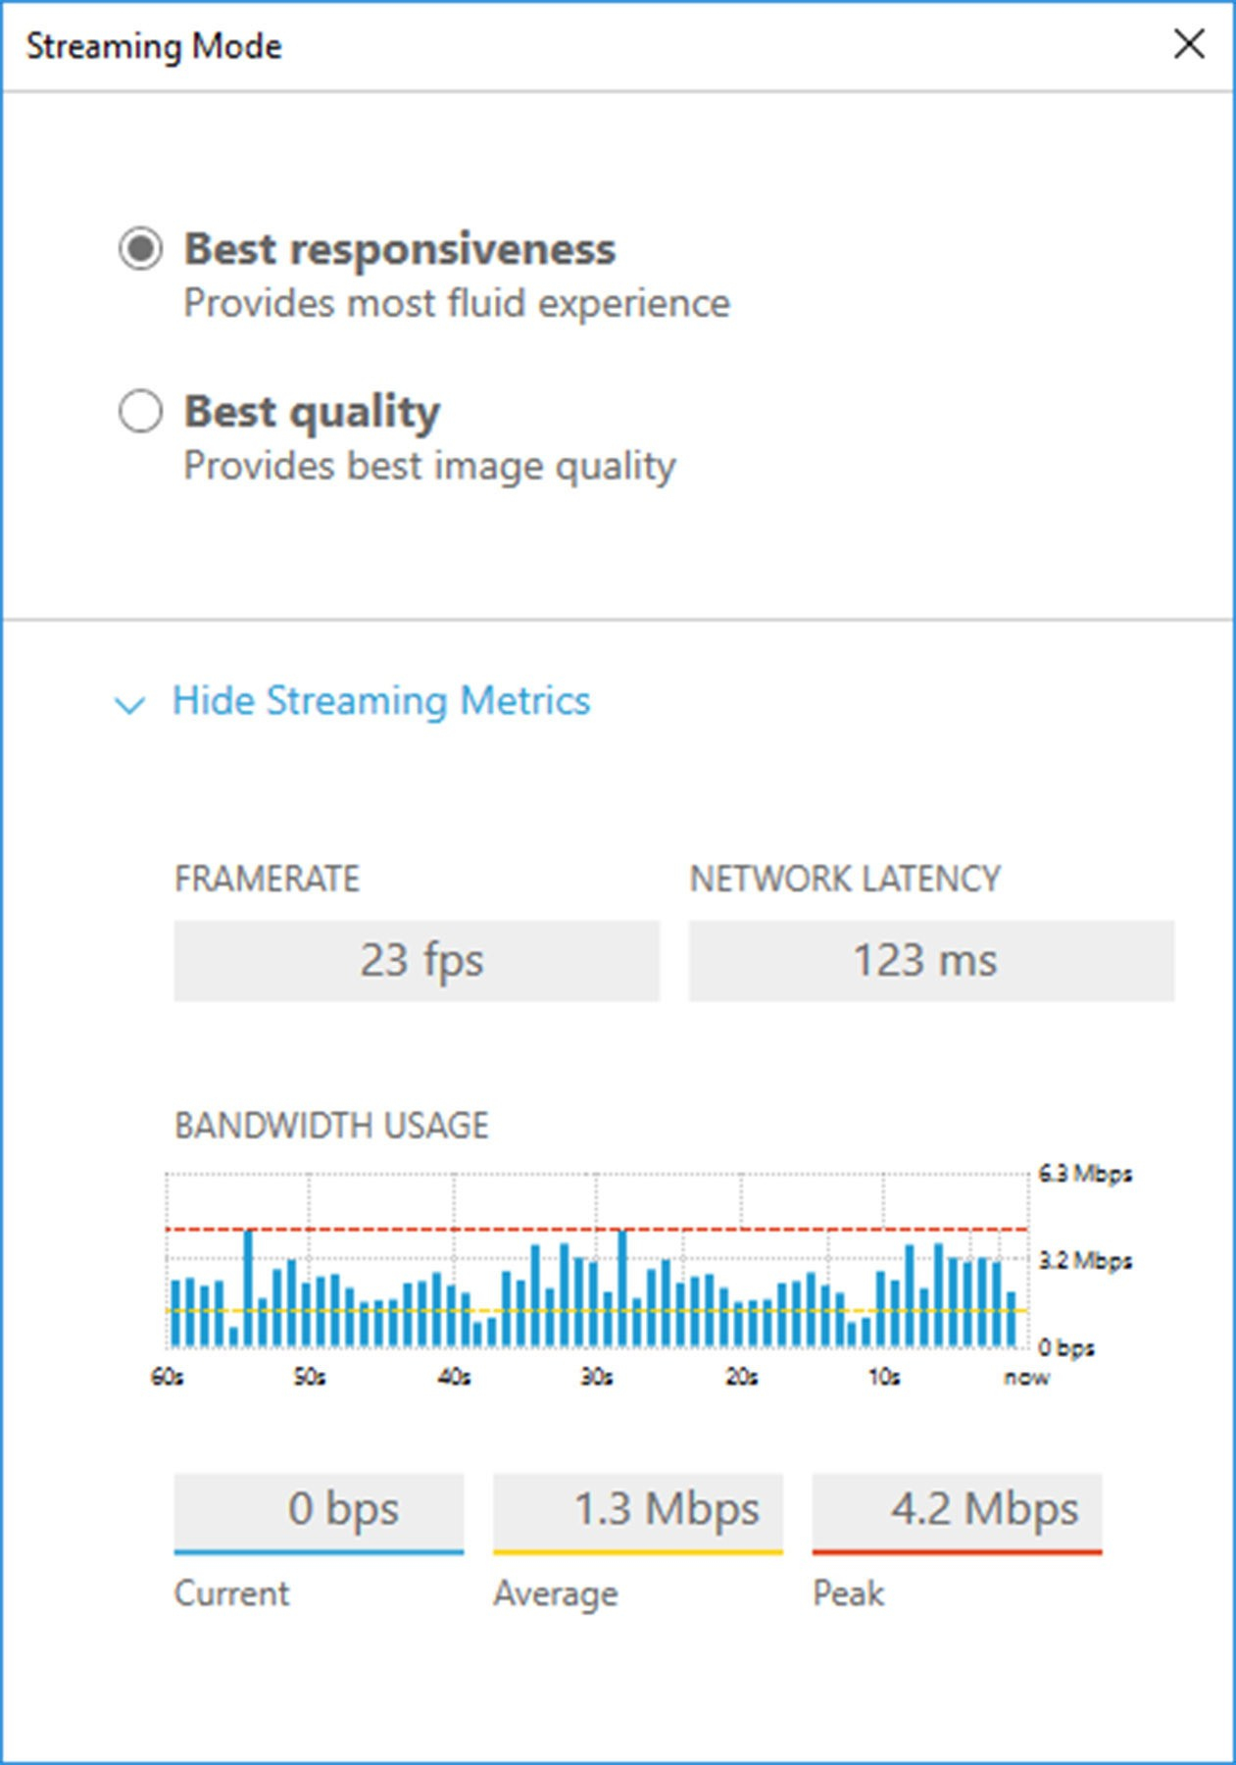Click the BANDWIDTH USAGE heading
The image size is (1236, 1765).
pyautogui.click(x=331, y=1125)
